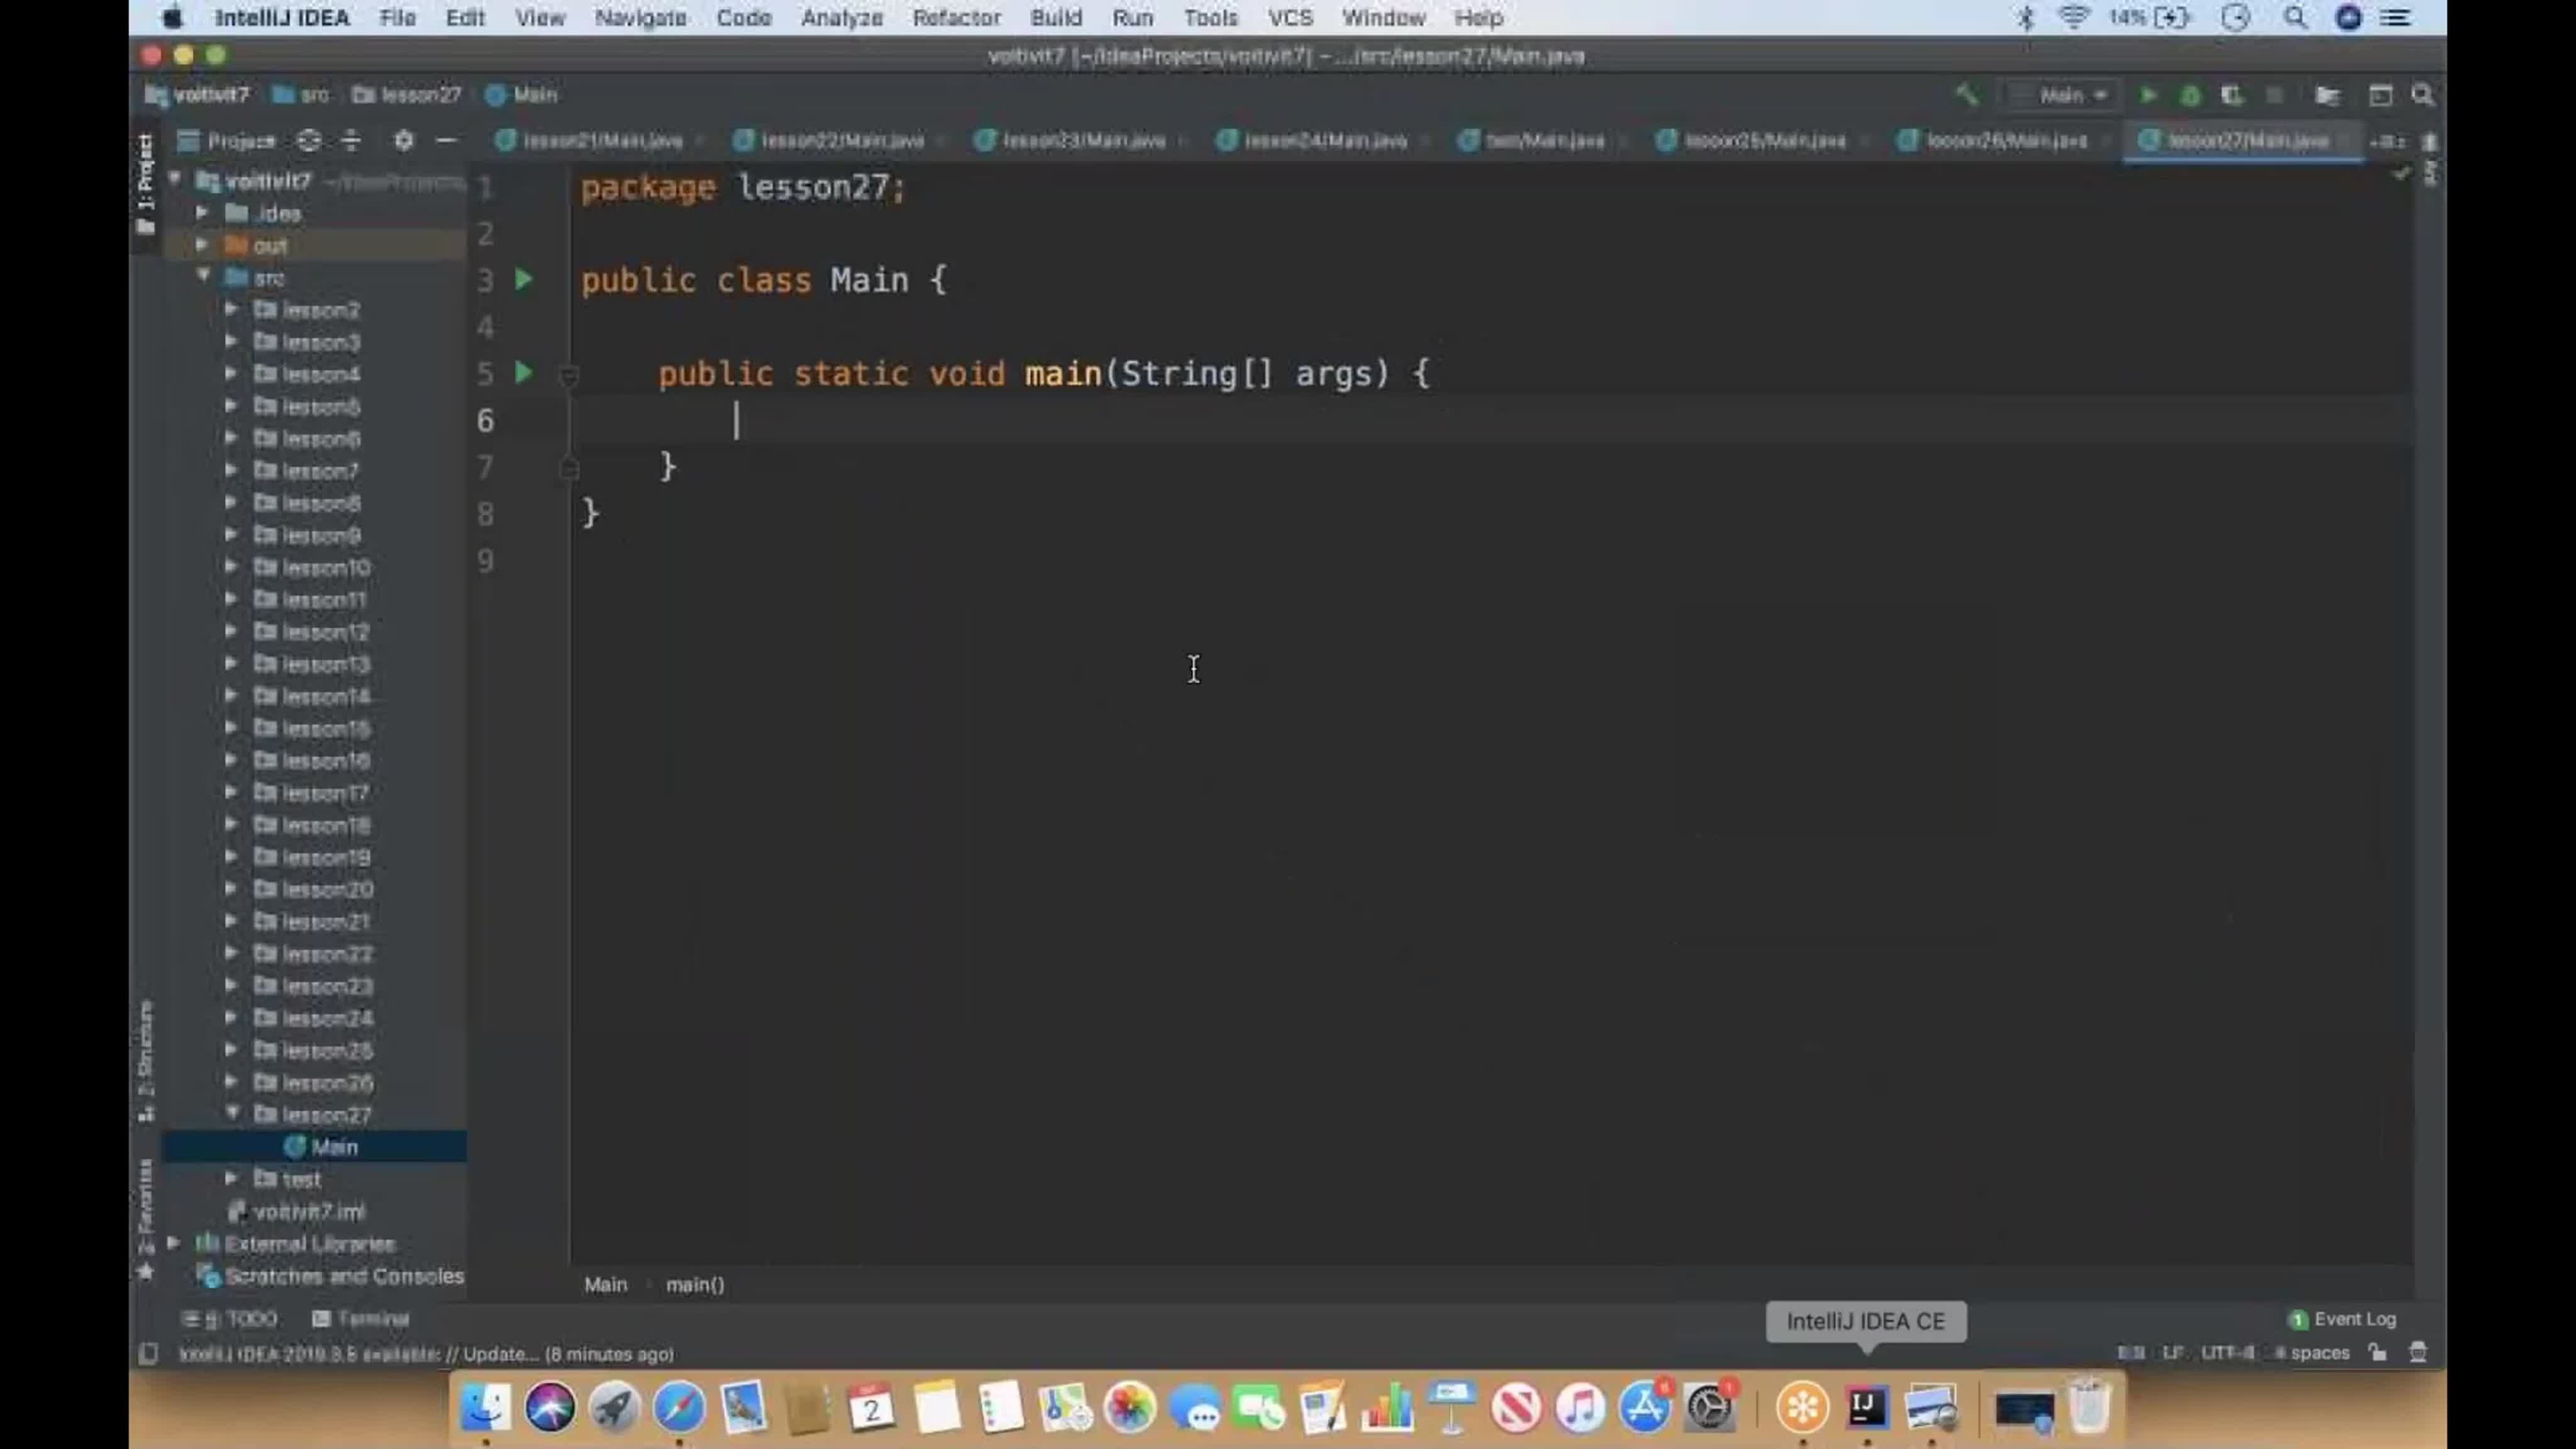Viewport: 2576px width, 1449px height.
Task: Expand the lesson26 folder in tree
Action: coord(231,1082)
